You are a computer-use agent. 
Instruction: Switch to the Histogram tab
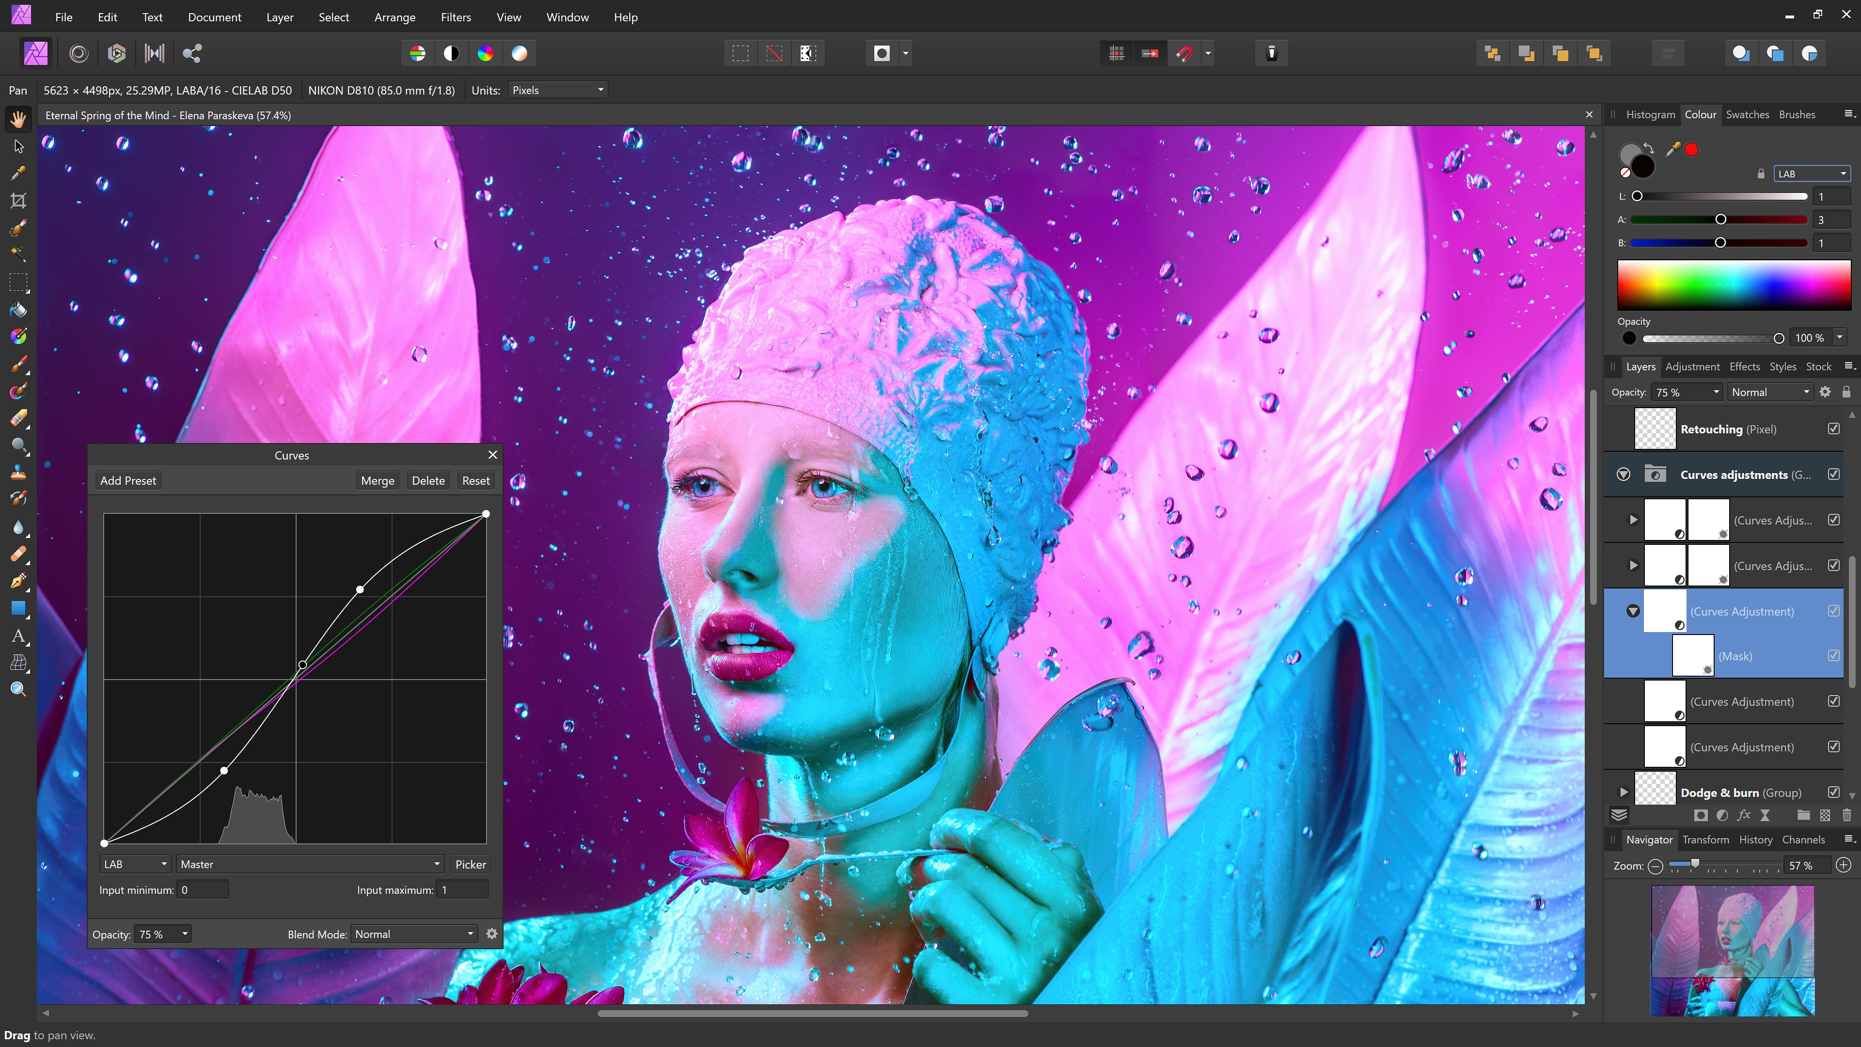(1650, 114)
